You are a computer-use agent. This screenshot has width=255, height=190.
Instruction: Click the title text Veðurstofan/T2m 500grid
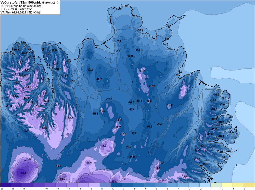pyautogui.click(x=21, y=3)
